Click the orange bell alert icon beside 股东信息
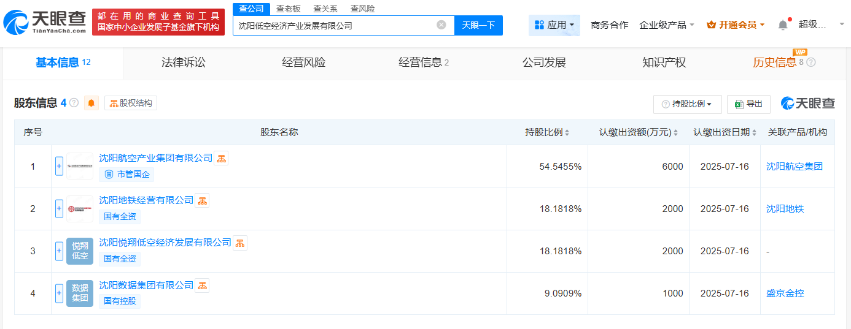 click(x=91, y=103)
